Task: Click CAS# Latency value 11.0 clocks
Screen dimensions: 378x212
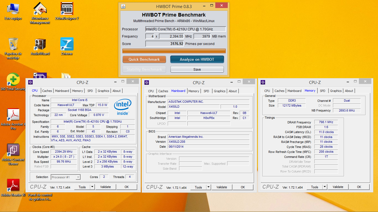Action: [326, 132]
